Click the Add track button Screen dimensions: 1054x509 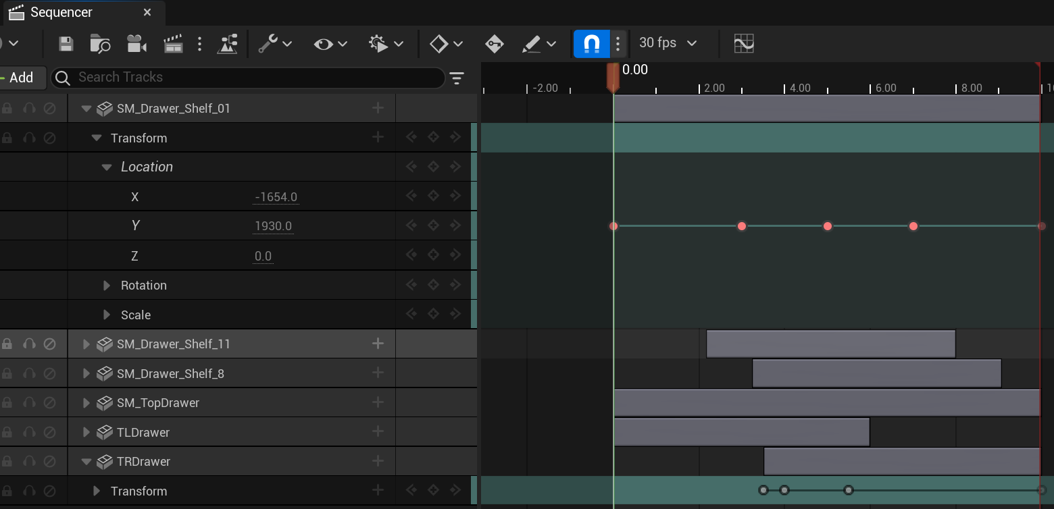[20, 78]
